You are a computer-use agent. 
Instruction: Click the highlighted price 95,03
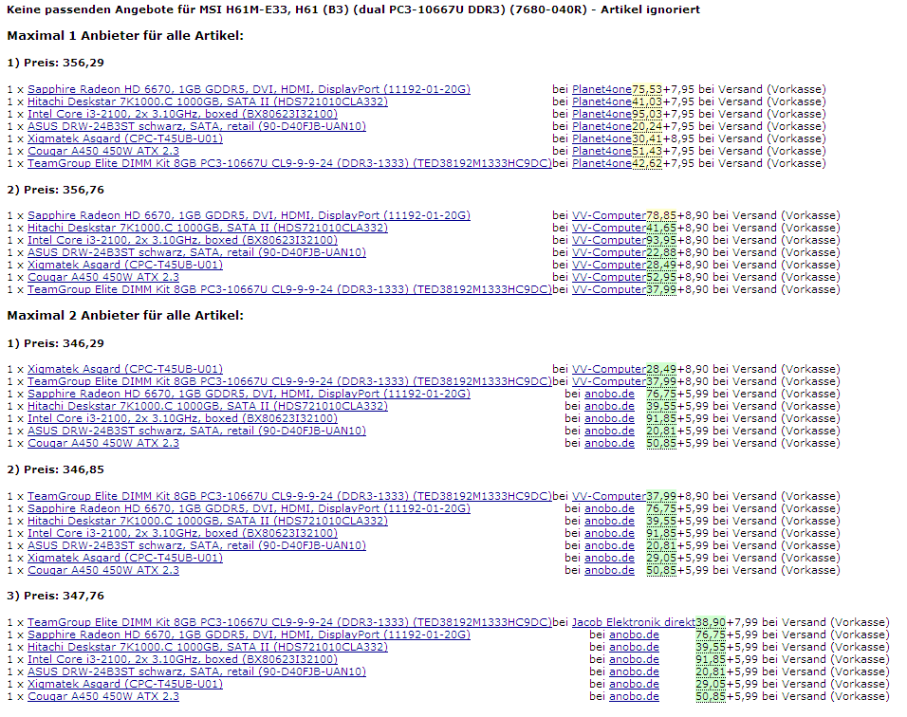[647, 114]
